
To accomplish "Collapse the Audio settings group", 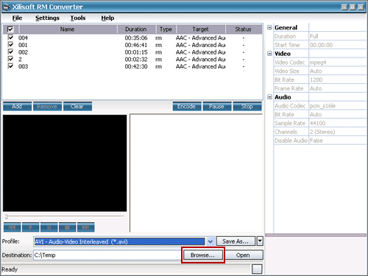I will point(269,97).
